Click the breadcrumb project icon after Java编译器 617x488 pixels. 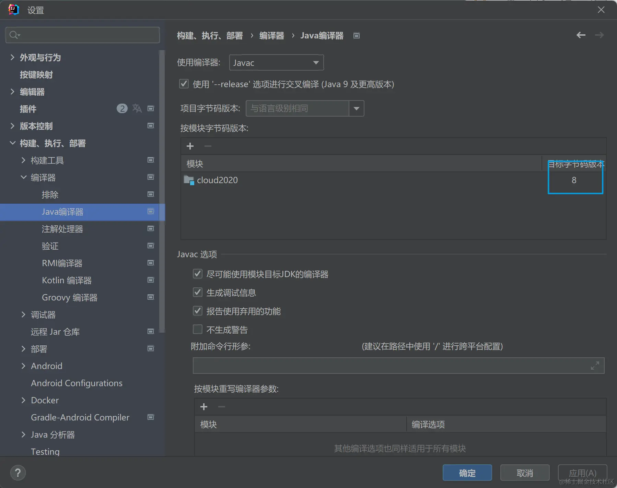coord(357,36)
